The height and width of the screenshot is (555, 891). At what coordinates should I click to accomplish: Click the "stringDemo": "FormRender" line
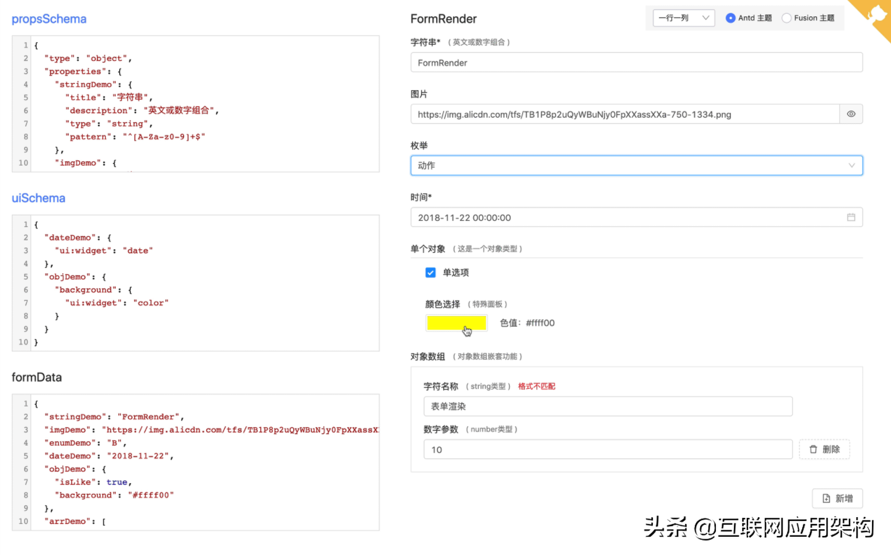tap(114, 417)
